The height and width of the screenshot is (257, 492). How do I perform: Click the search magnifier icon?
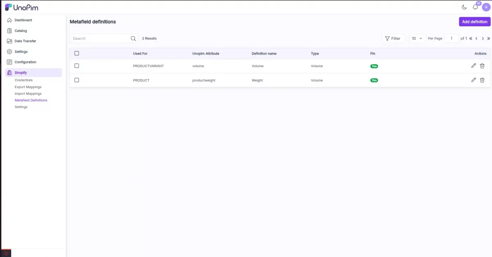click(x=133, y=38)
